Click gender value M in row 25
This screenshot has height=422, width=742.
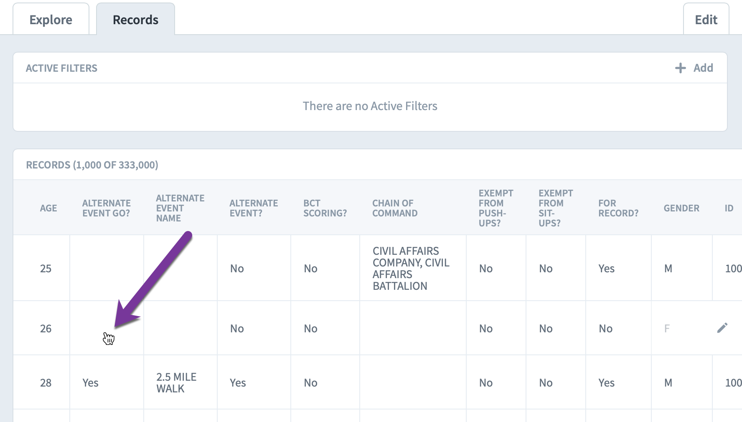coord(668,269)
